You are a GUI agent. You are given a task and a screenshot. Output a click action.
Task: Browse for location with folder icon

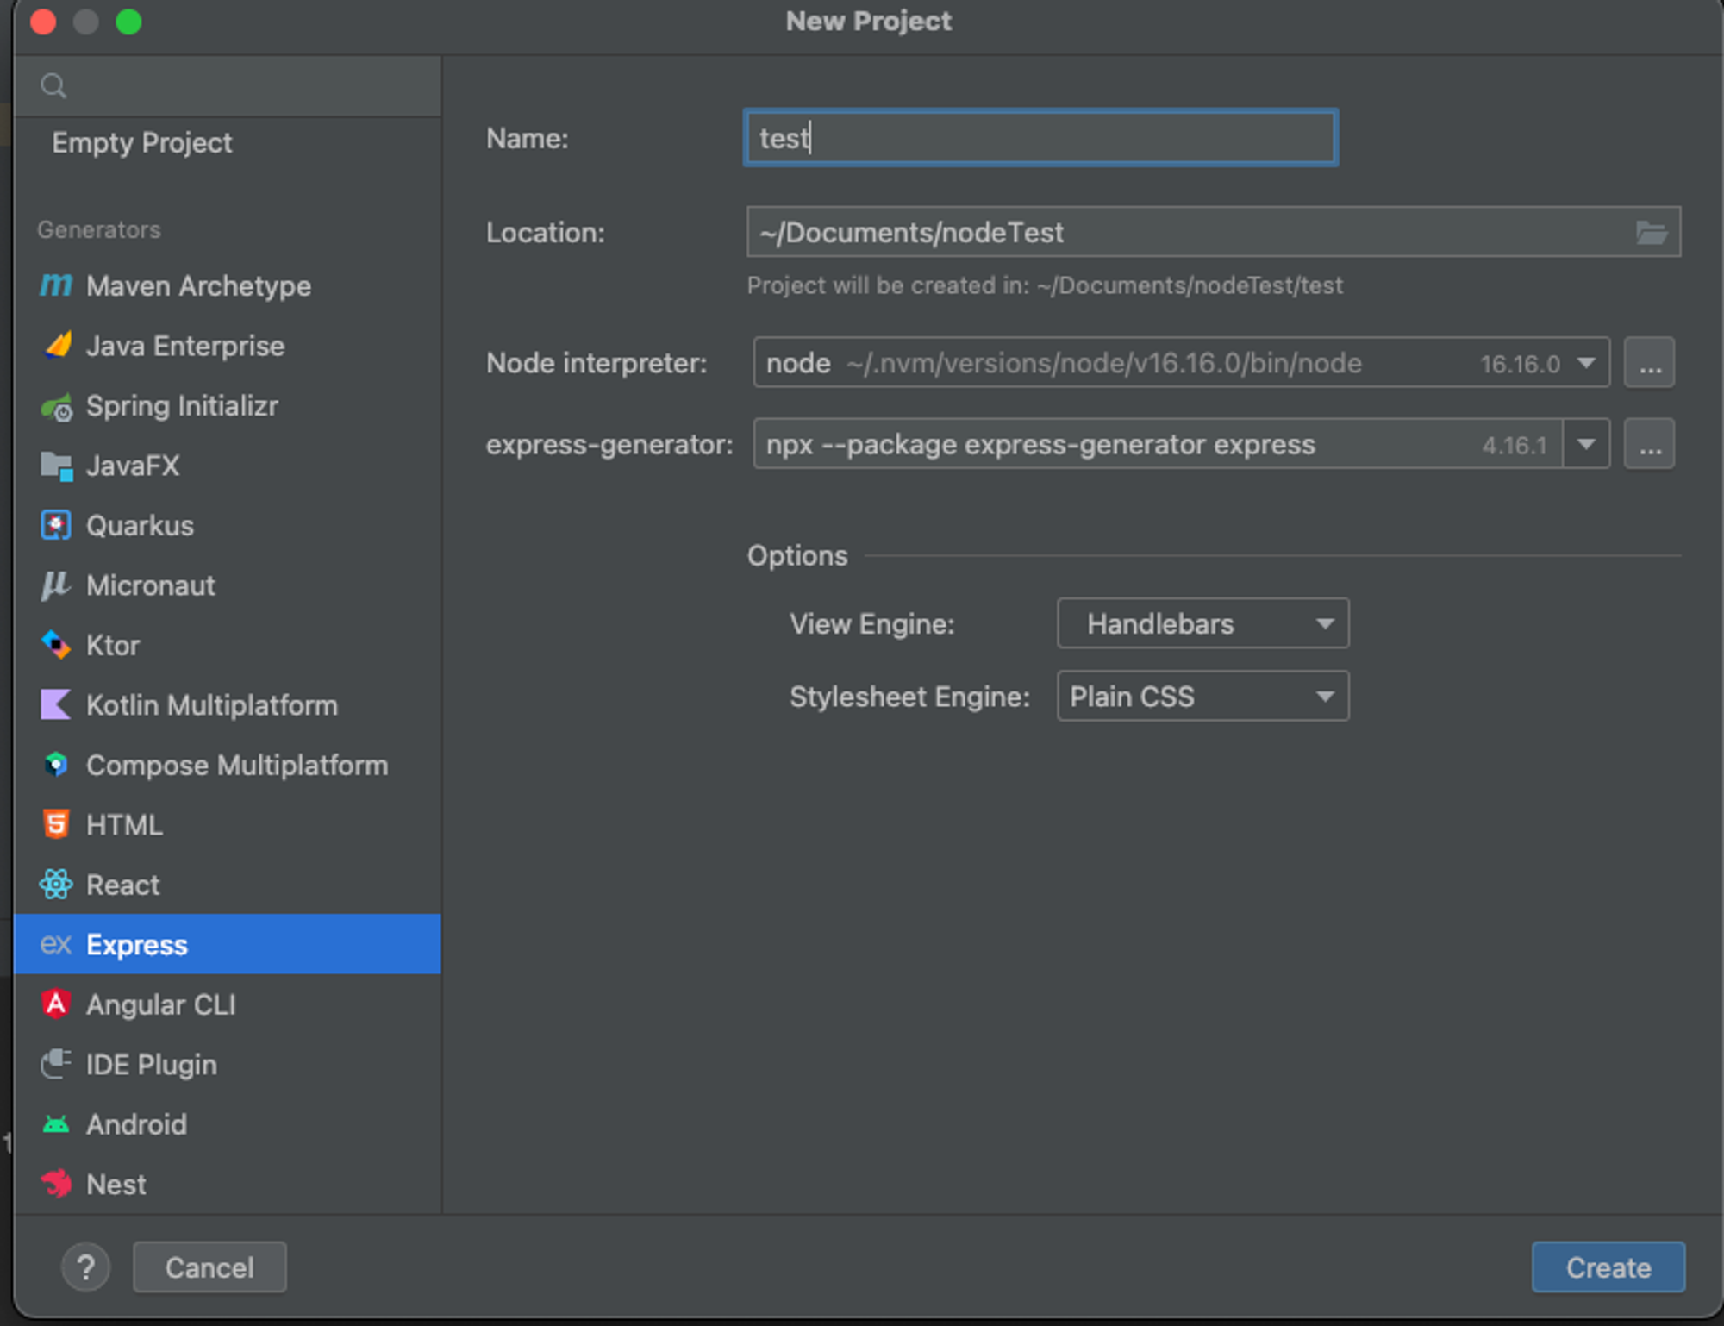(x=1651, y=232)
